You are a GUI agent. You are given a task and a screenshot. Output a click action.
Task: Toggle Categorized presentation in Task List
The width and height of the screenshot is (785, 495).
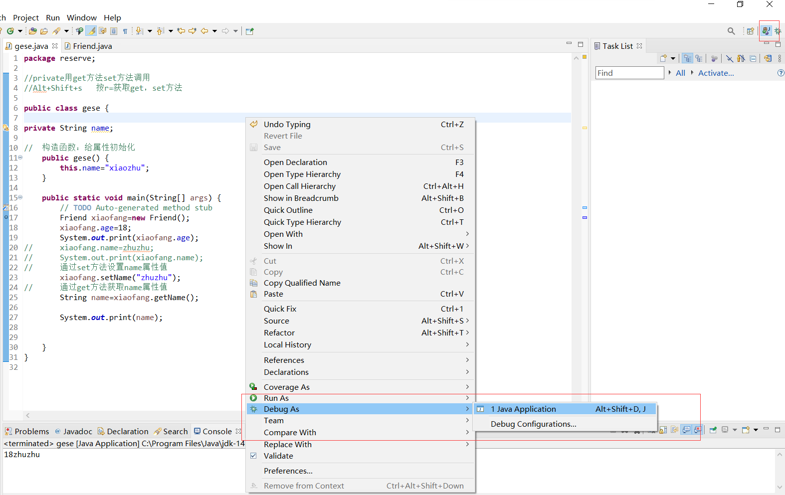coord(688,58)
